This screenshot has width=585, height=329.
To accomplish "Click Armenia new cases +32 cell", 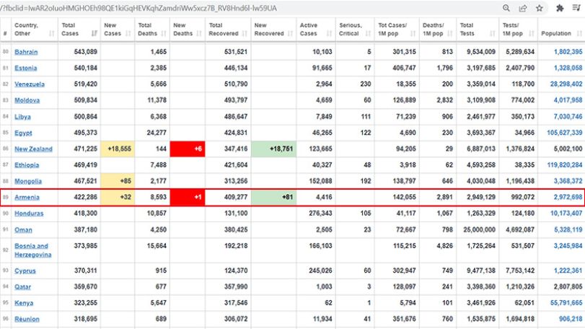I will (x=118, y=197).
